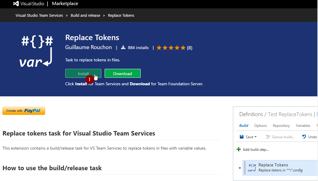Click the Queue build icon

click(x=268, y=137)
